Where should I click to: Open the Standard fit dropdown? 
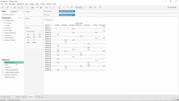(81, 8)
